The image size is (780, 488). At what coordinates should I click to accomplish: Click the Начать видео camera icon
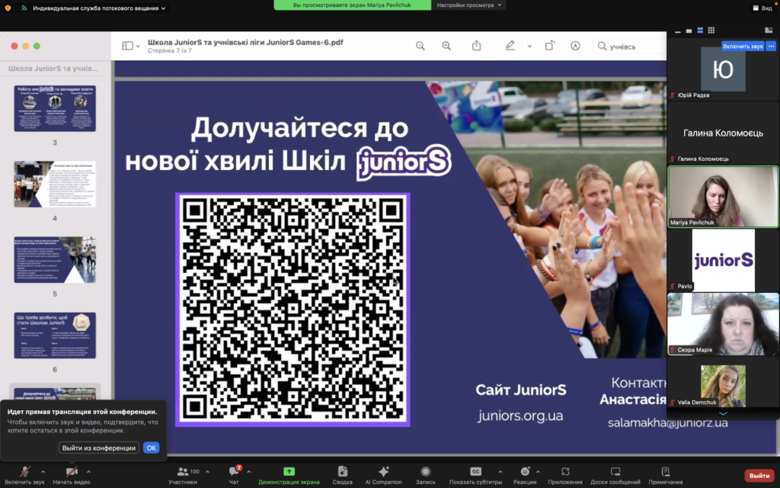tap(72, 471)
